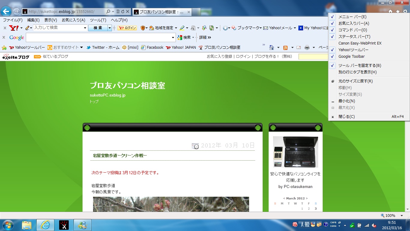This screenshot has height=231, width=410.
Task: Toggle the Status Bar (ステータス バー) option
Action: coord(369,37)
